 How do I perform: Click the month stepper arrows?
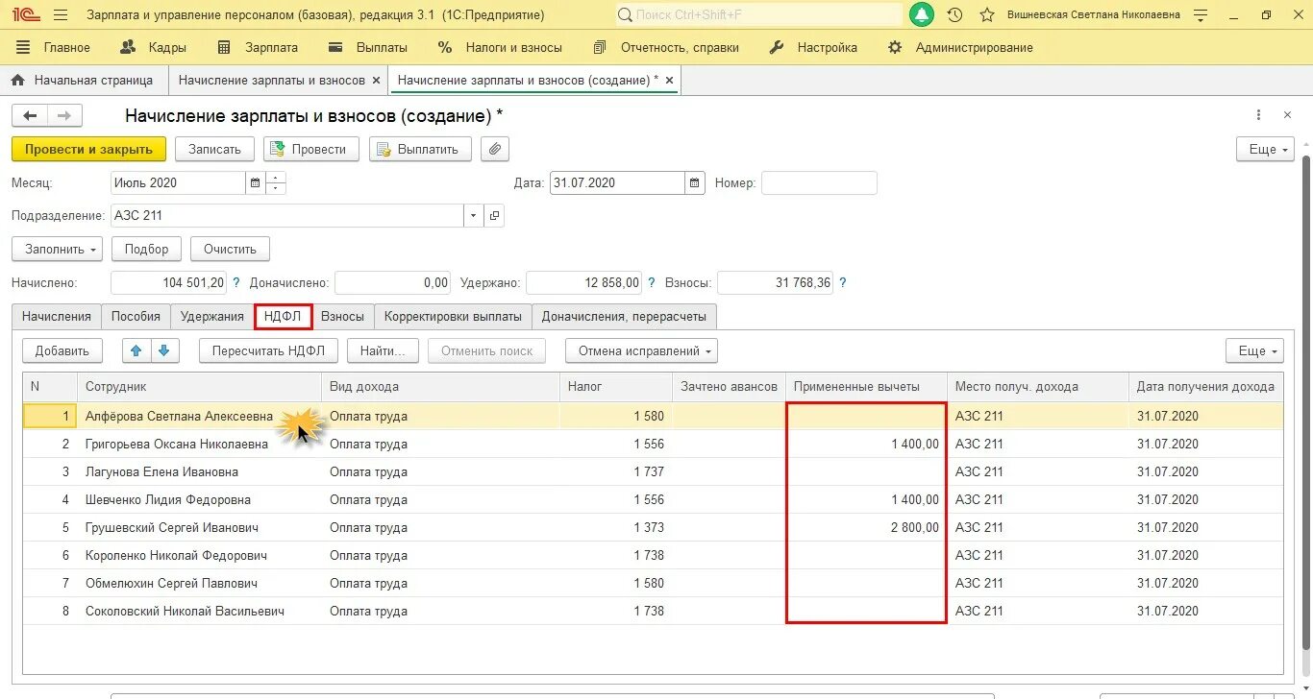click(x=275, y=182)
